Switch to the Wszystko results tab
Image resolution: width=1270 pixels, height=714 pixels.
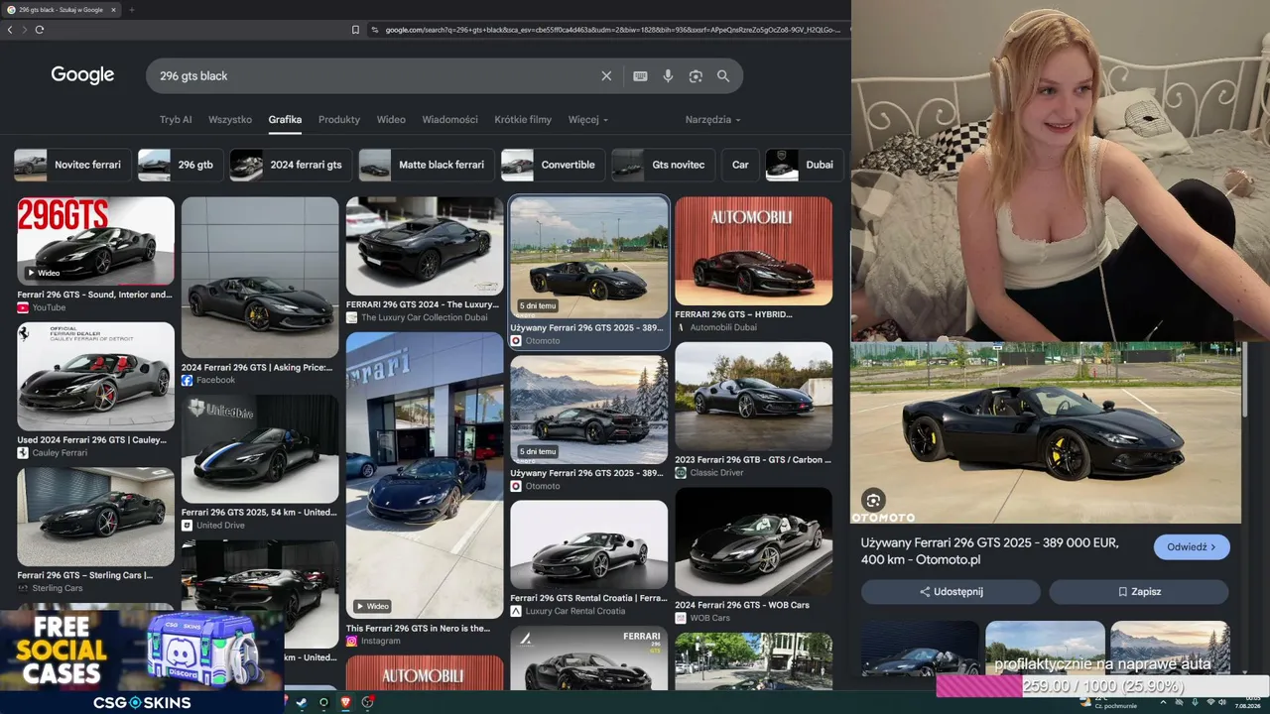(230, 120)
